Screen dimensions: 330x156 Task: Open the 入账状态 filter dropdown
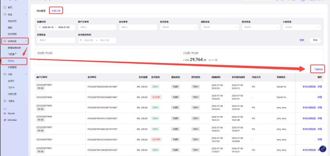pyautogui.click(x=302, y=27)
